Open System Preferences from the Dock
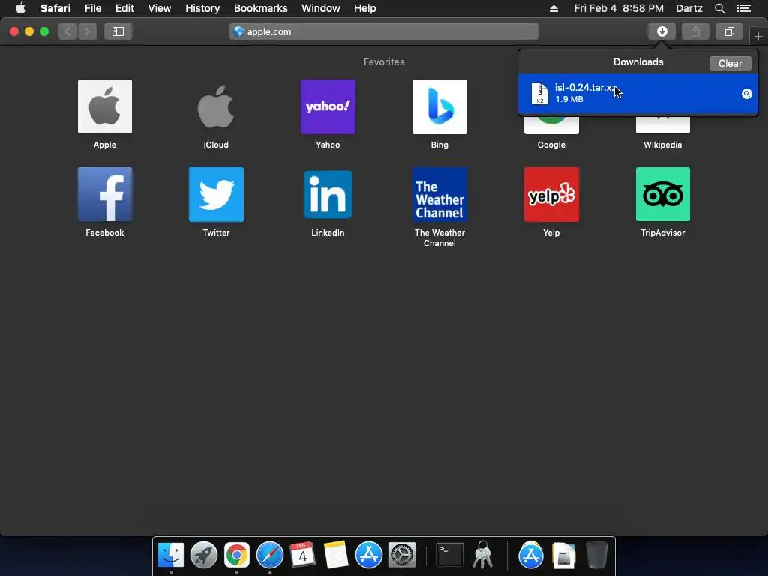768x576 pixels. pos(402,556)
